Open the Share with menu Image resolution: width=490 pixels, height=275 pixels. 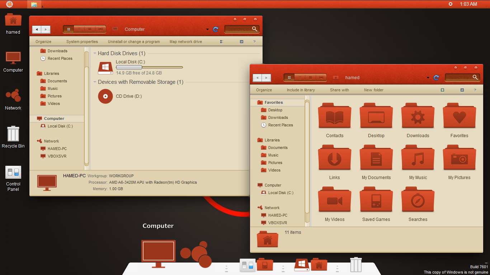pos(339,90)
